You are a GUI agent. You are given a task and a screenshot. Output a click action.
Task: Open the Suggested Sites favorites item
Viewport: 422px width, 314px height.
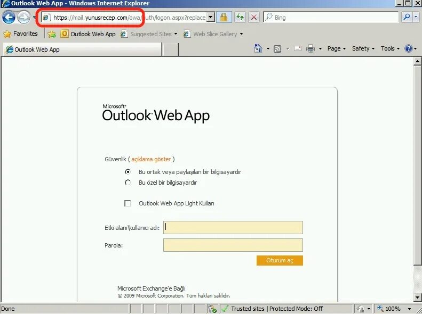click(x=149, y=34)
